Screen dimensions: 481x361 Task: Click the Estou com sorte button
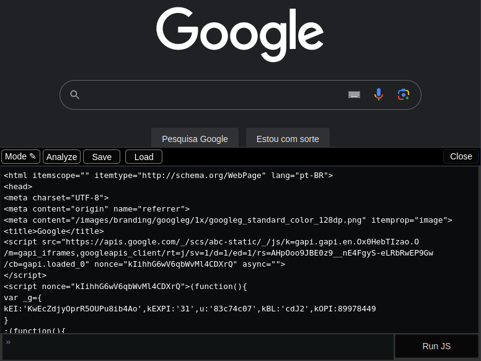pyautogui.click(x=288, y=139)
